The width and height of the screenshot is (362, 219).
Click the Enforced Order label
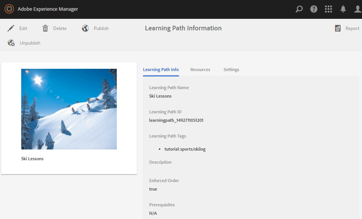coord(164,181)
